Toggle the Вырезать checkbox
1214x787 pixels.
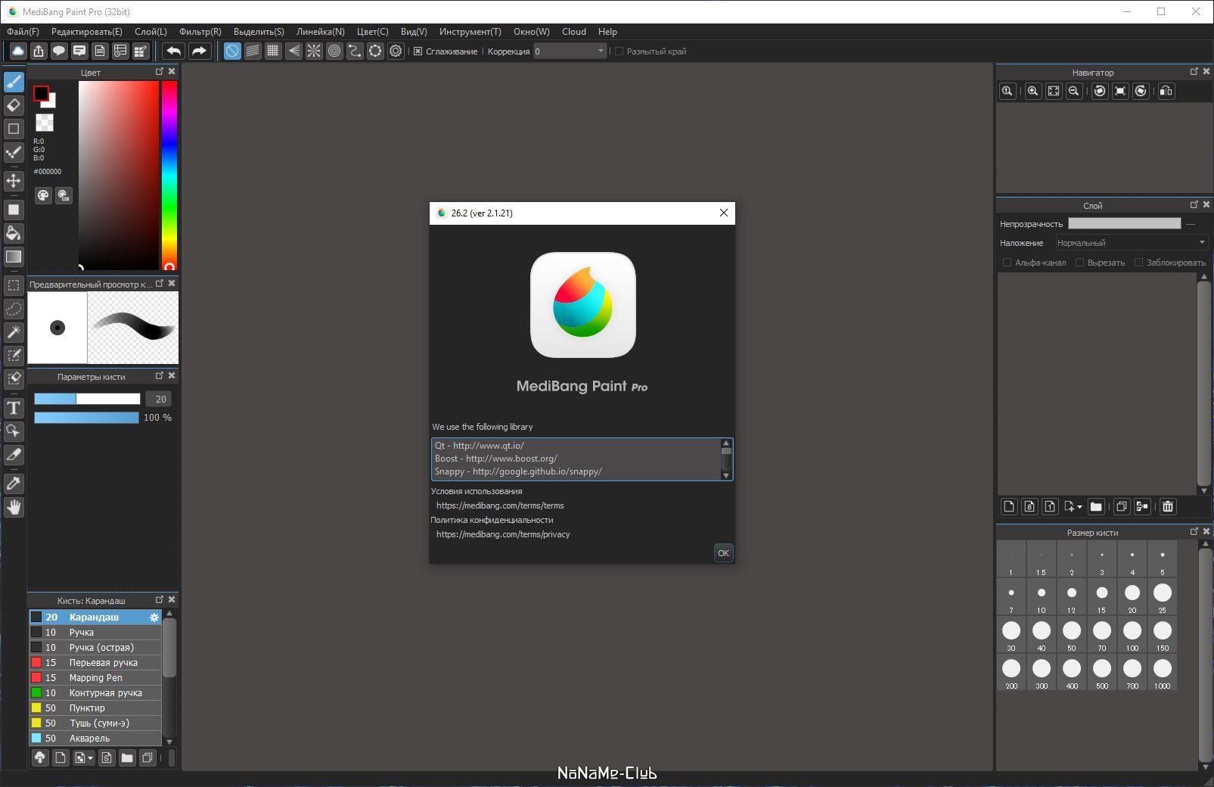pos(1079,263)
